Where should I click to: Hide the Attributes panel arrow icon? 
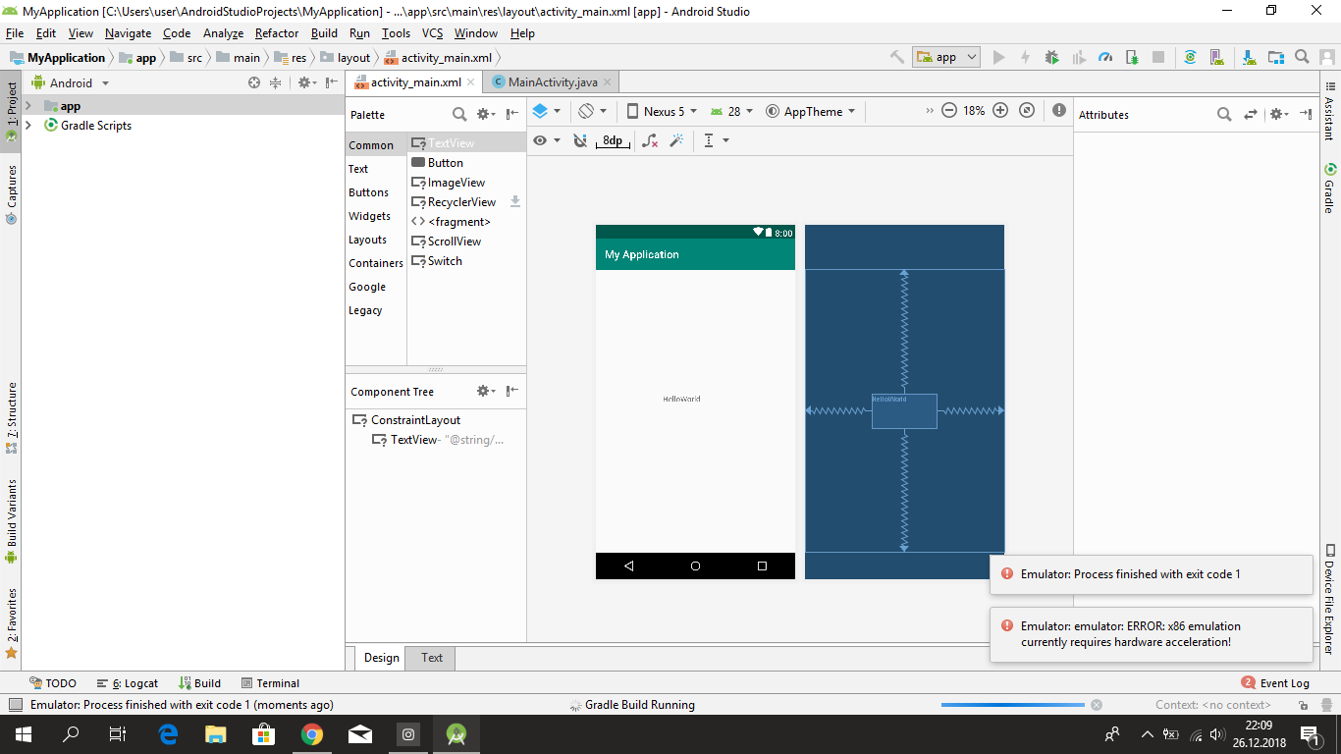pos(1306,114)
